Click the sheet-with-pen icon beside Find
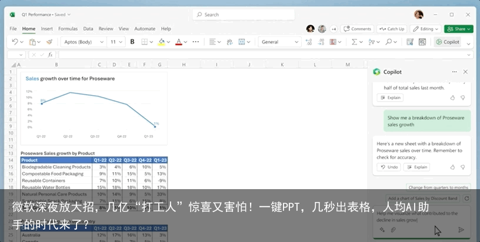Viewport: 480px width, 242px height. point(410,42)
